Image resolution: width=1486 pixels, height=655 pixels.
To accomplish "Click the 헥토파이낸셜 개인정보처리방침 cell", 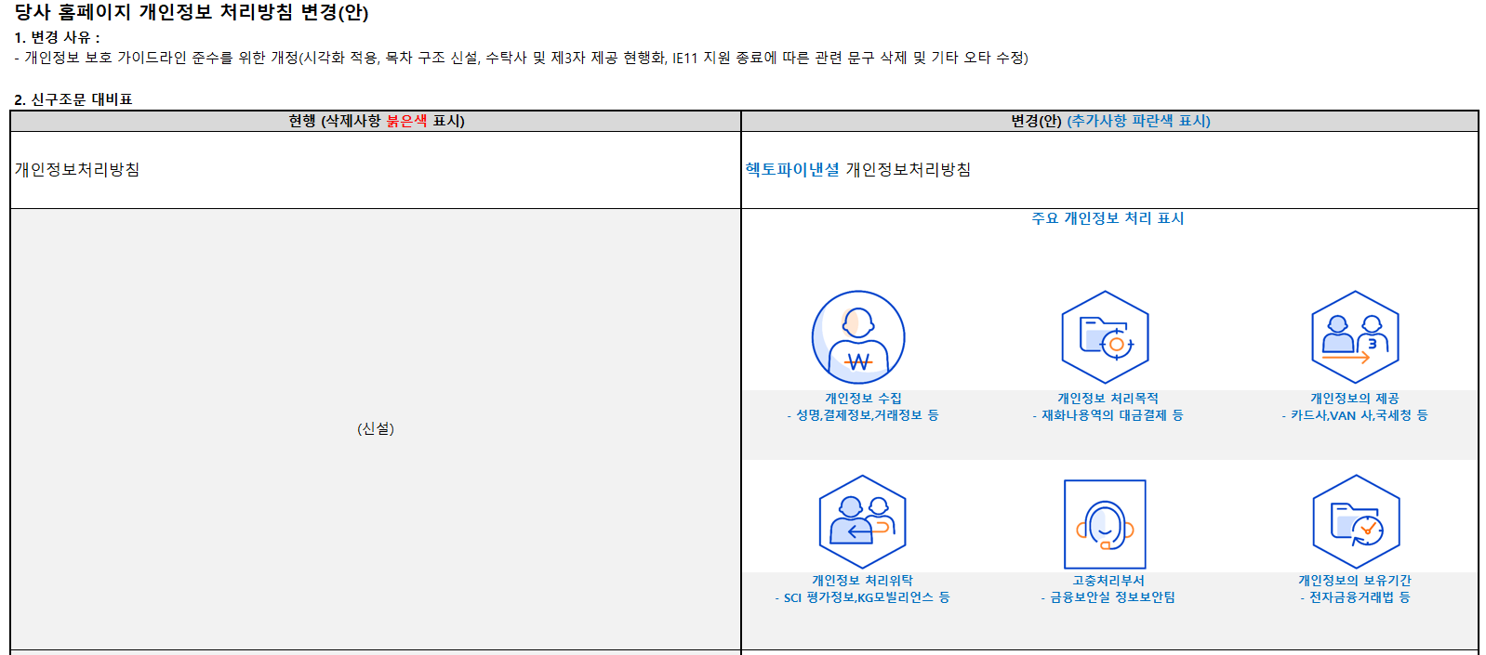I will click(857, 169).
